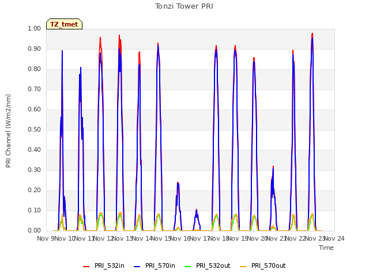Click the highest red peak on Nov 22
This screenshot has height=277, width=369.
click(312, 34)
